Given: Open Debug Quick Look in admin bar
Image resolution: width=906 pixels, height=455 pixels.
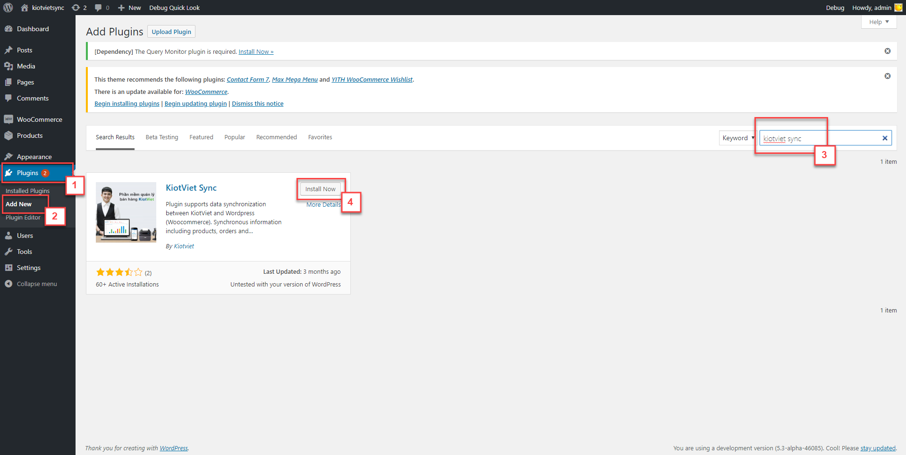Looking at the screenshot, I should point(174,8).
